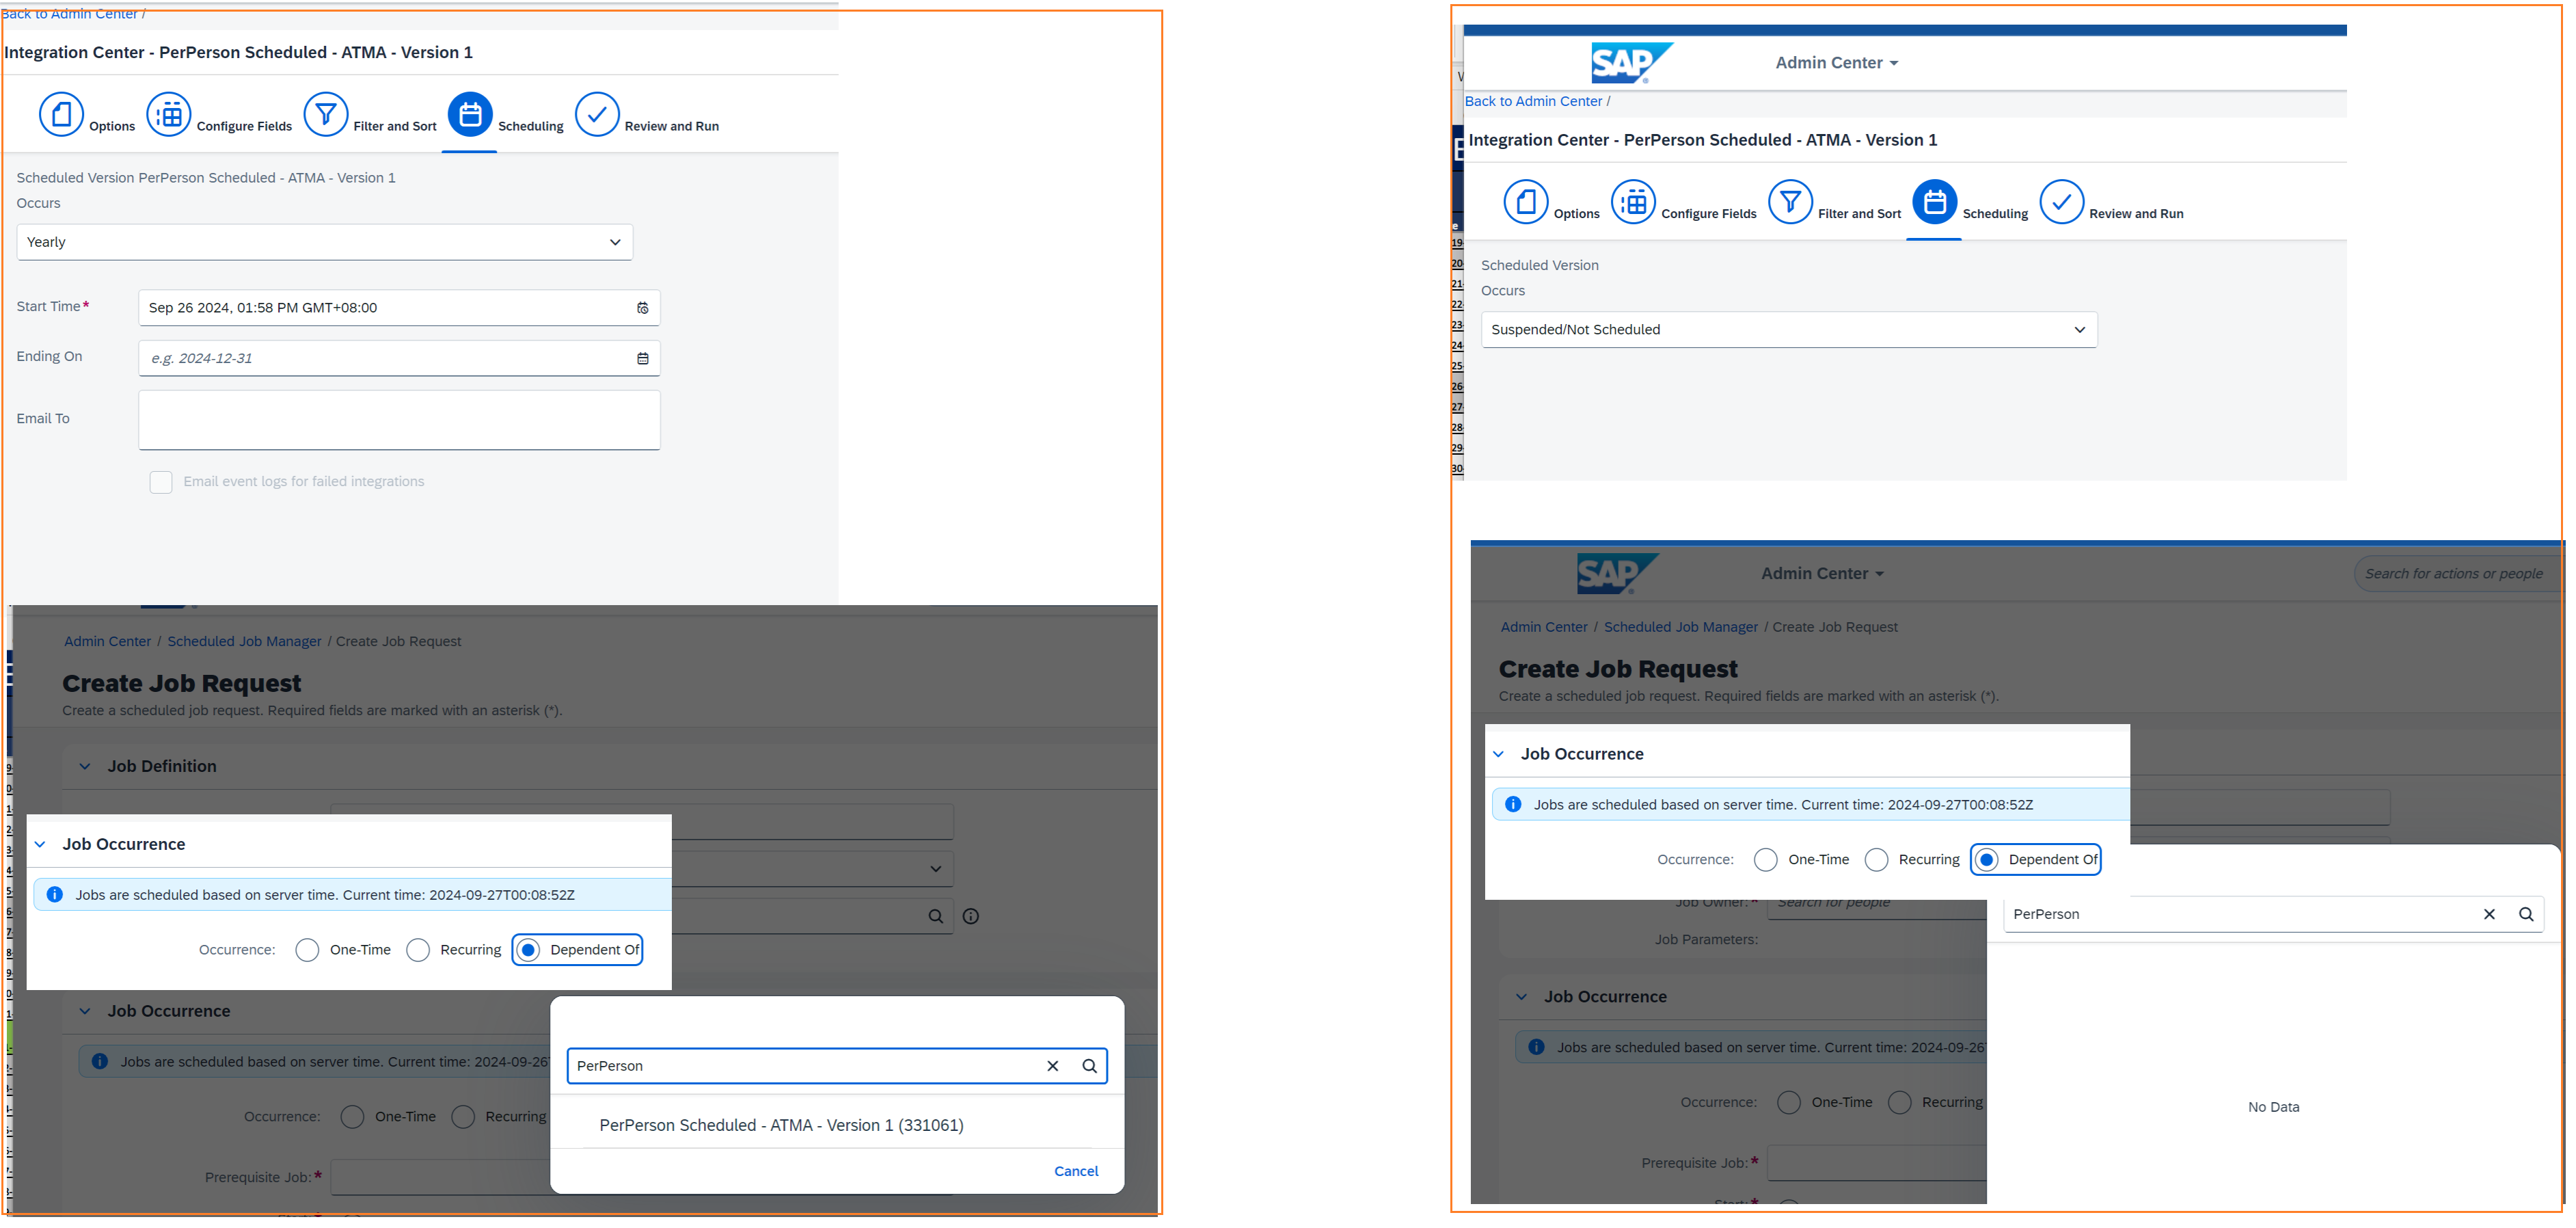Collapse the dimmed Job Occurrence section, lower left
Image resolution: width=2576 pixels, height=1228 pixels.
[85, 1012]
